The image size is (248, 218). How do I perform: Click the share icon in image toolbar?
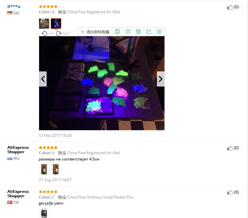(149, 32)
